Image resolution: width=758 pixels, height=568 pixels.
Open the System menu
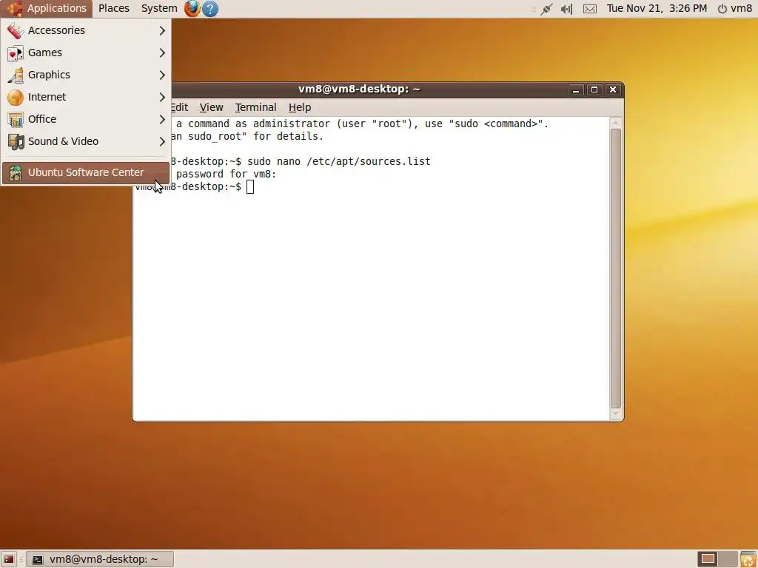click(x=159, y=8)
